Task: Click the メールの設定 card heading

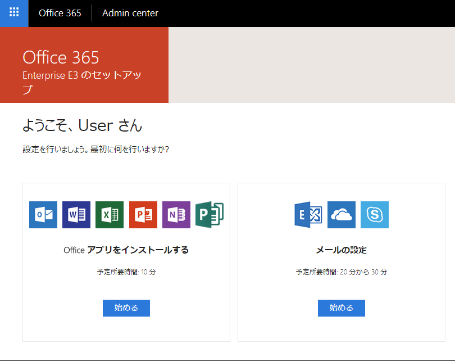Action: click(342, 250)
